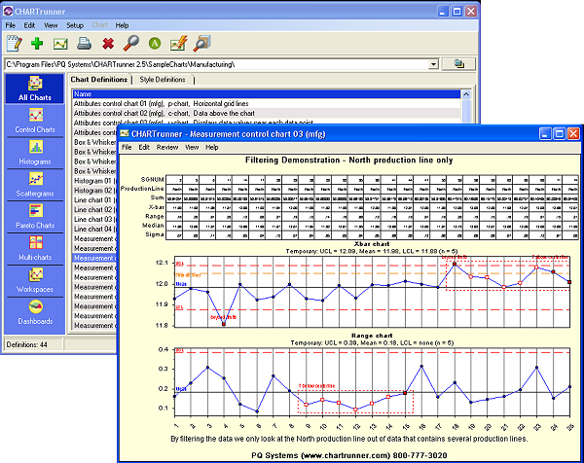The image size is (584, 463).
Task: Open Multi-charts category in sidebar
Action: click(x=35, y=249)
